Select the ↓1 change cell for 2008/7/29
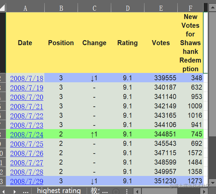Screen dimensions: 216x194 click(x=94, y=181)
